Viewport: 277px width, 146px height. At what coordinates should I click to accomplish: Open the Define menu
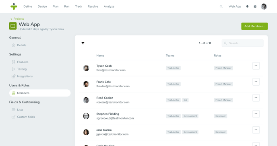pyautogui.click(x=28, y=6)
